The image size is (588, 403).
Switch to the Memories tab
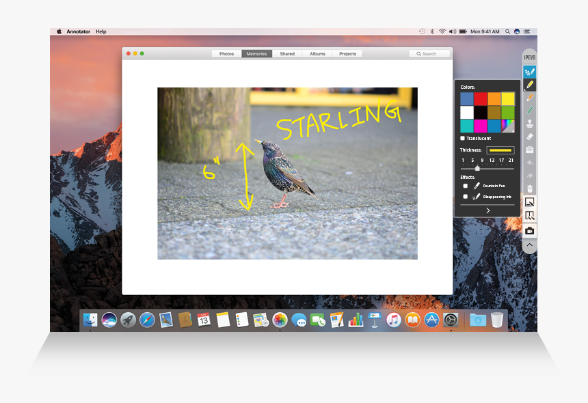(257, 54)
